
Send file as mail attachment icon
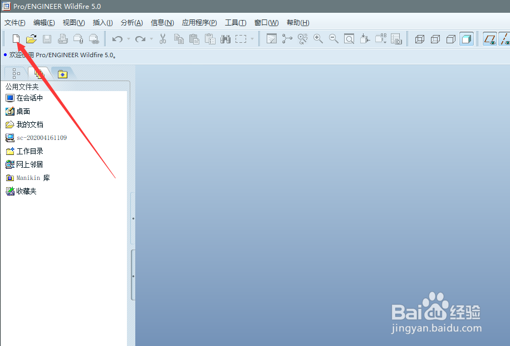79,39
